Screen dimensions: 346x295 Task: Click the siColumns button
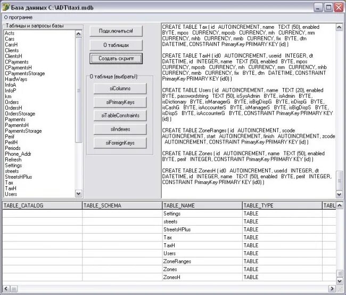coord(120,89)
